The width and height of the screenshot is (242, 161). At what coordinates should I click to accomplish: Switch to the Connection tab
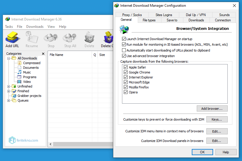point(223,20)
